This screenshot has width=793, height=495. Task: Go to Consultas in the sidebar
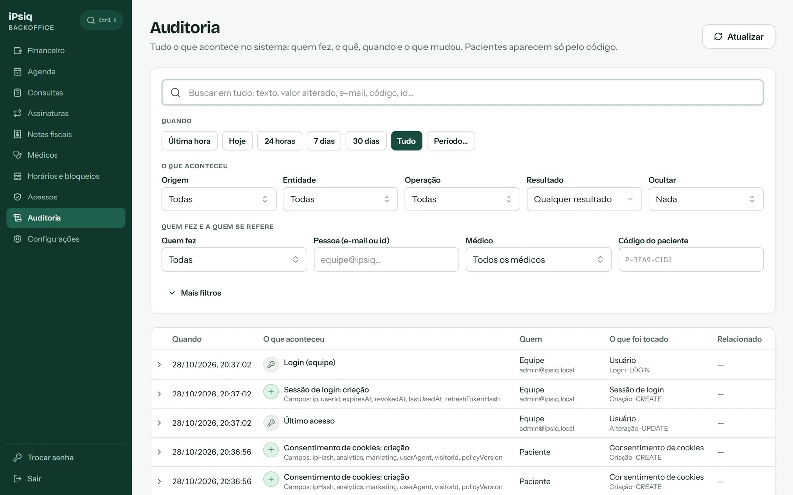pyautogui.click(x=66, y=93)
